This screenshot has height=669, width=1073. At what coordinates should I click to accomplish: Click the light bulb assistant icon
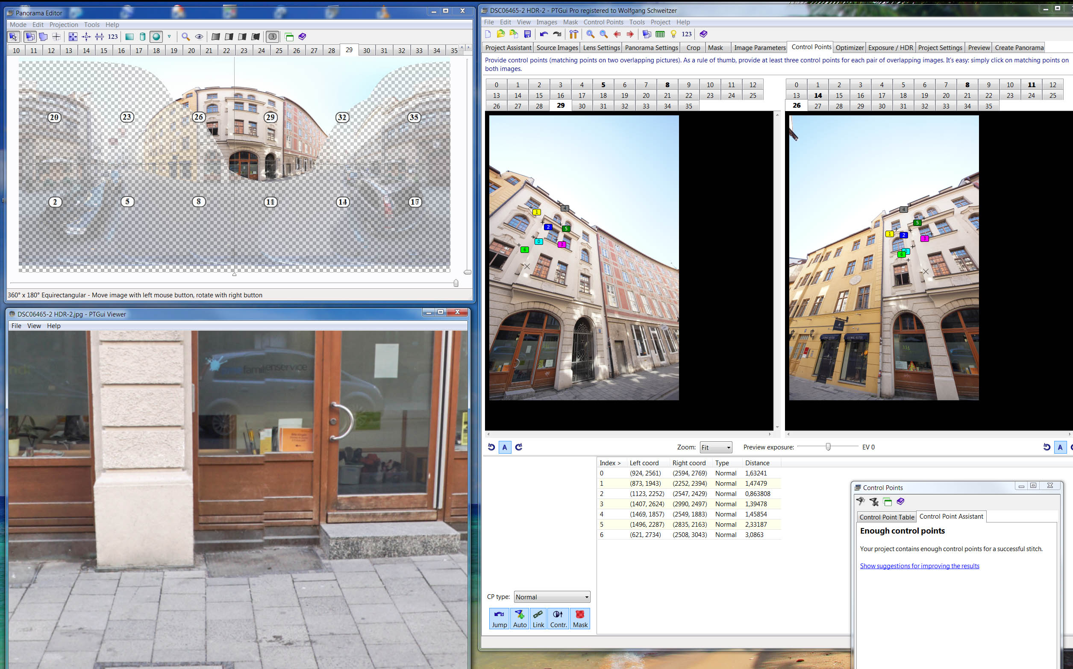tap(673, 34)
